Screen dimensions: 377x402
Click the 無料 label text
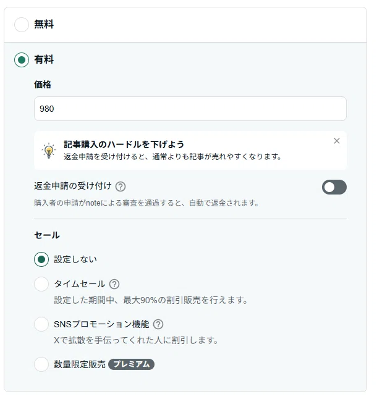44,24
